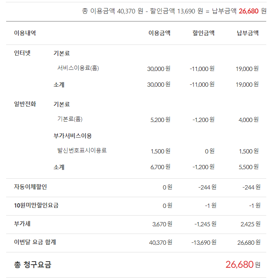This screenshot has height=280, width=272.
Task: Click the 이용내역 column header
Action: (x=25, y=33)
